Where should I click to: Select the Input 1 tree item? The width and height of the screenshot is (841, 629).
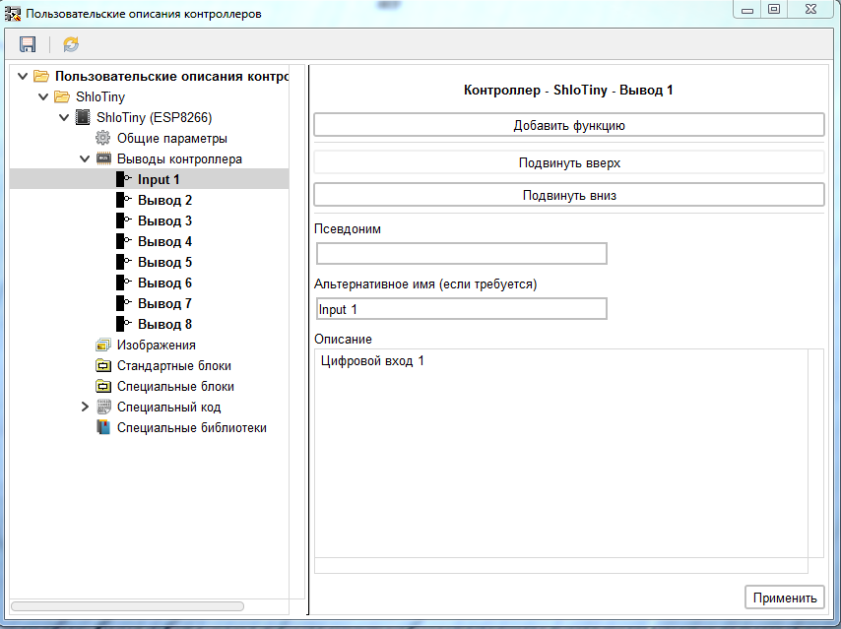click(x=159, y=179)
